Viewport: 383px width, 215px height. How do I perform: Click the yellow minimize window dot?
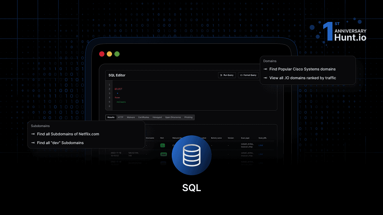(x=110, y=54)
